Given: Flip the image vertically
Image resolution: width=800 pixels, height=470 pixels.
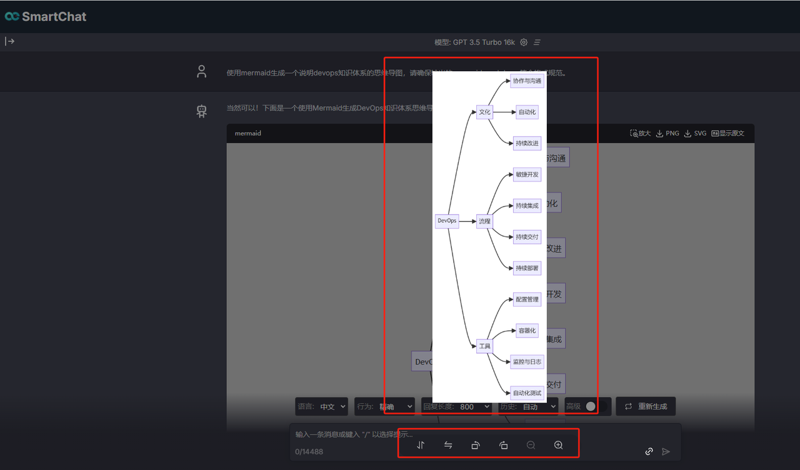Looking at the screenshot, I should 421,445.
